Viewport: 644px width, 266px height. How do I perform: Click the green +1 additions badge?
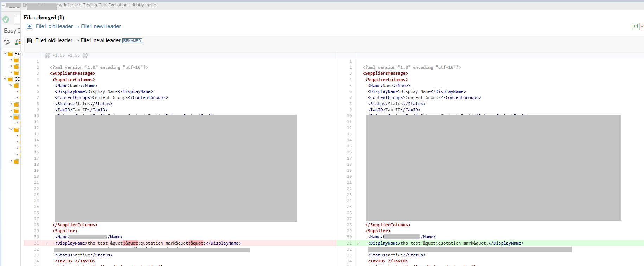(x=636, y=26)
